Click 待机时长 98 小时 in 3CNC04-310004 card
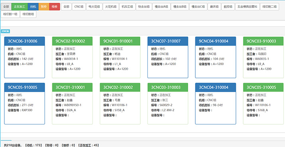The height and width of the screenshot is (147, 285). (x=211, y=105)
